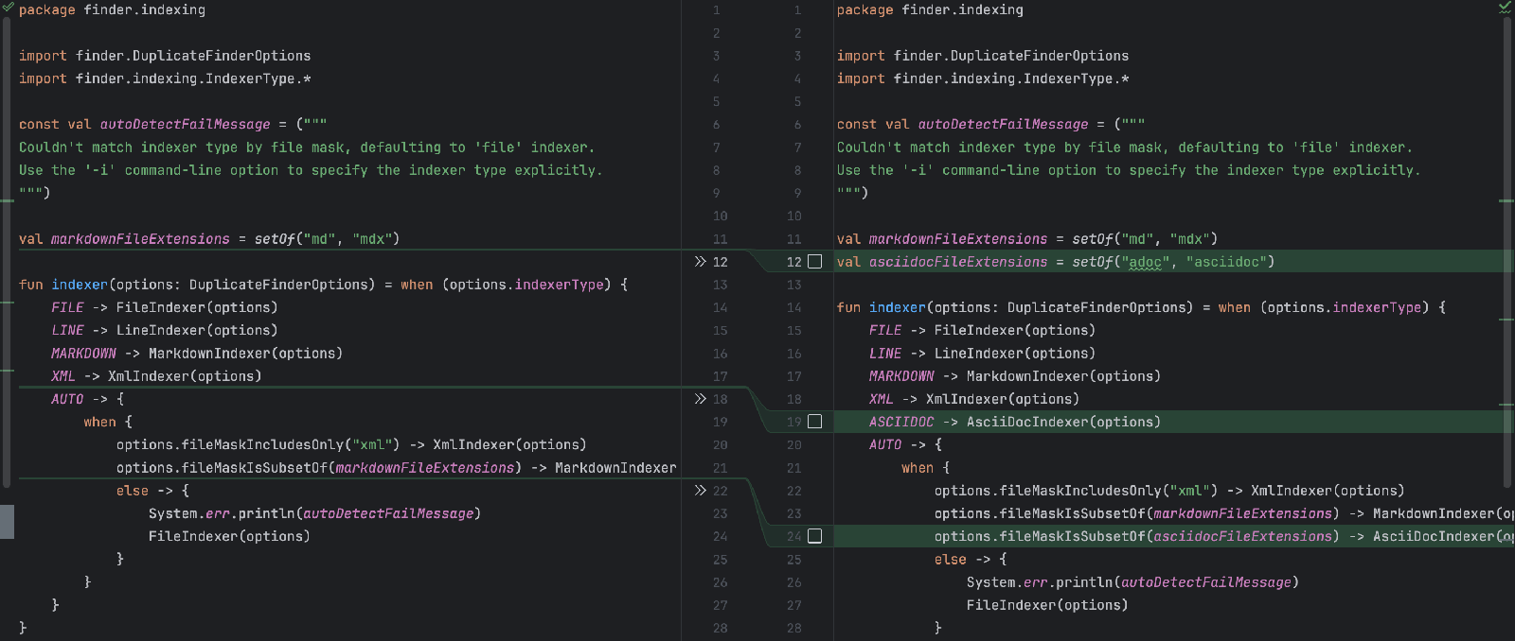Click 'else -> {' in the right editor
Screen dimensions: 1515x641
pos(971,560)
